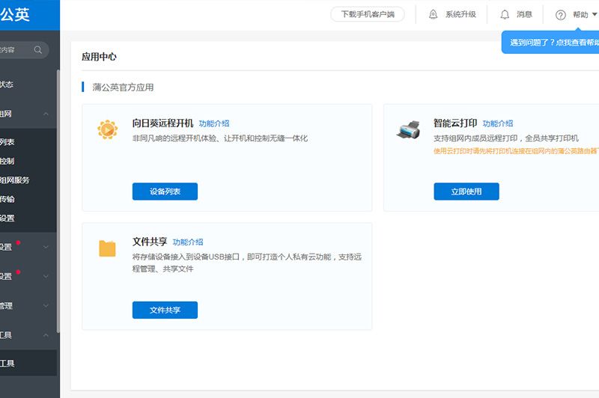Click the blue 遇到问题了 help tooltip
This screenshot has width=599, height=398.
coord(553,43)
